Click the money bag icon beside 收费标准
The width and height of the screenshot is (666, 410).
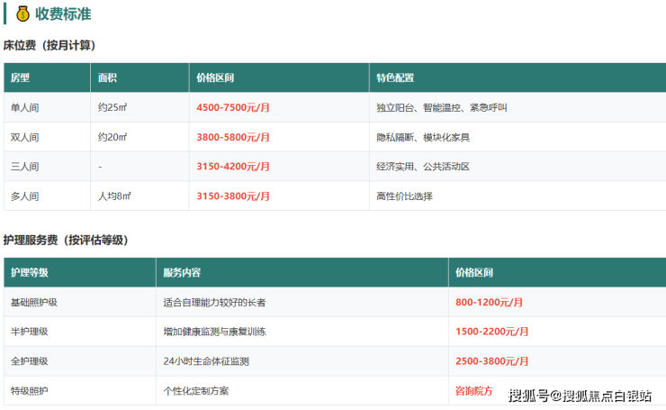pos(23,14)
